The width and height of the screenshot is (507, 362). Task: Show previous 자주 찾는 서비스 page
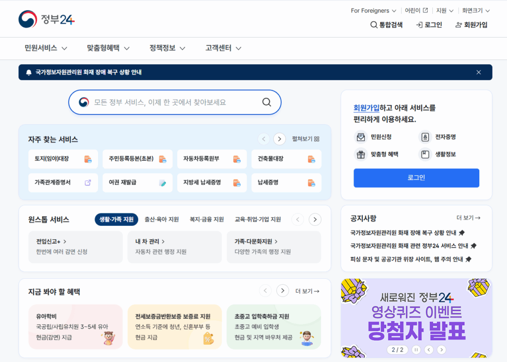point(264,139)
